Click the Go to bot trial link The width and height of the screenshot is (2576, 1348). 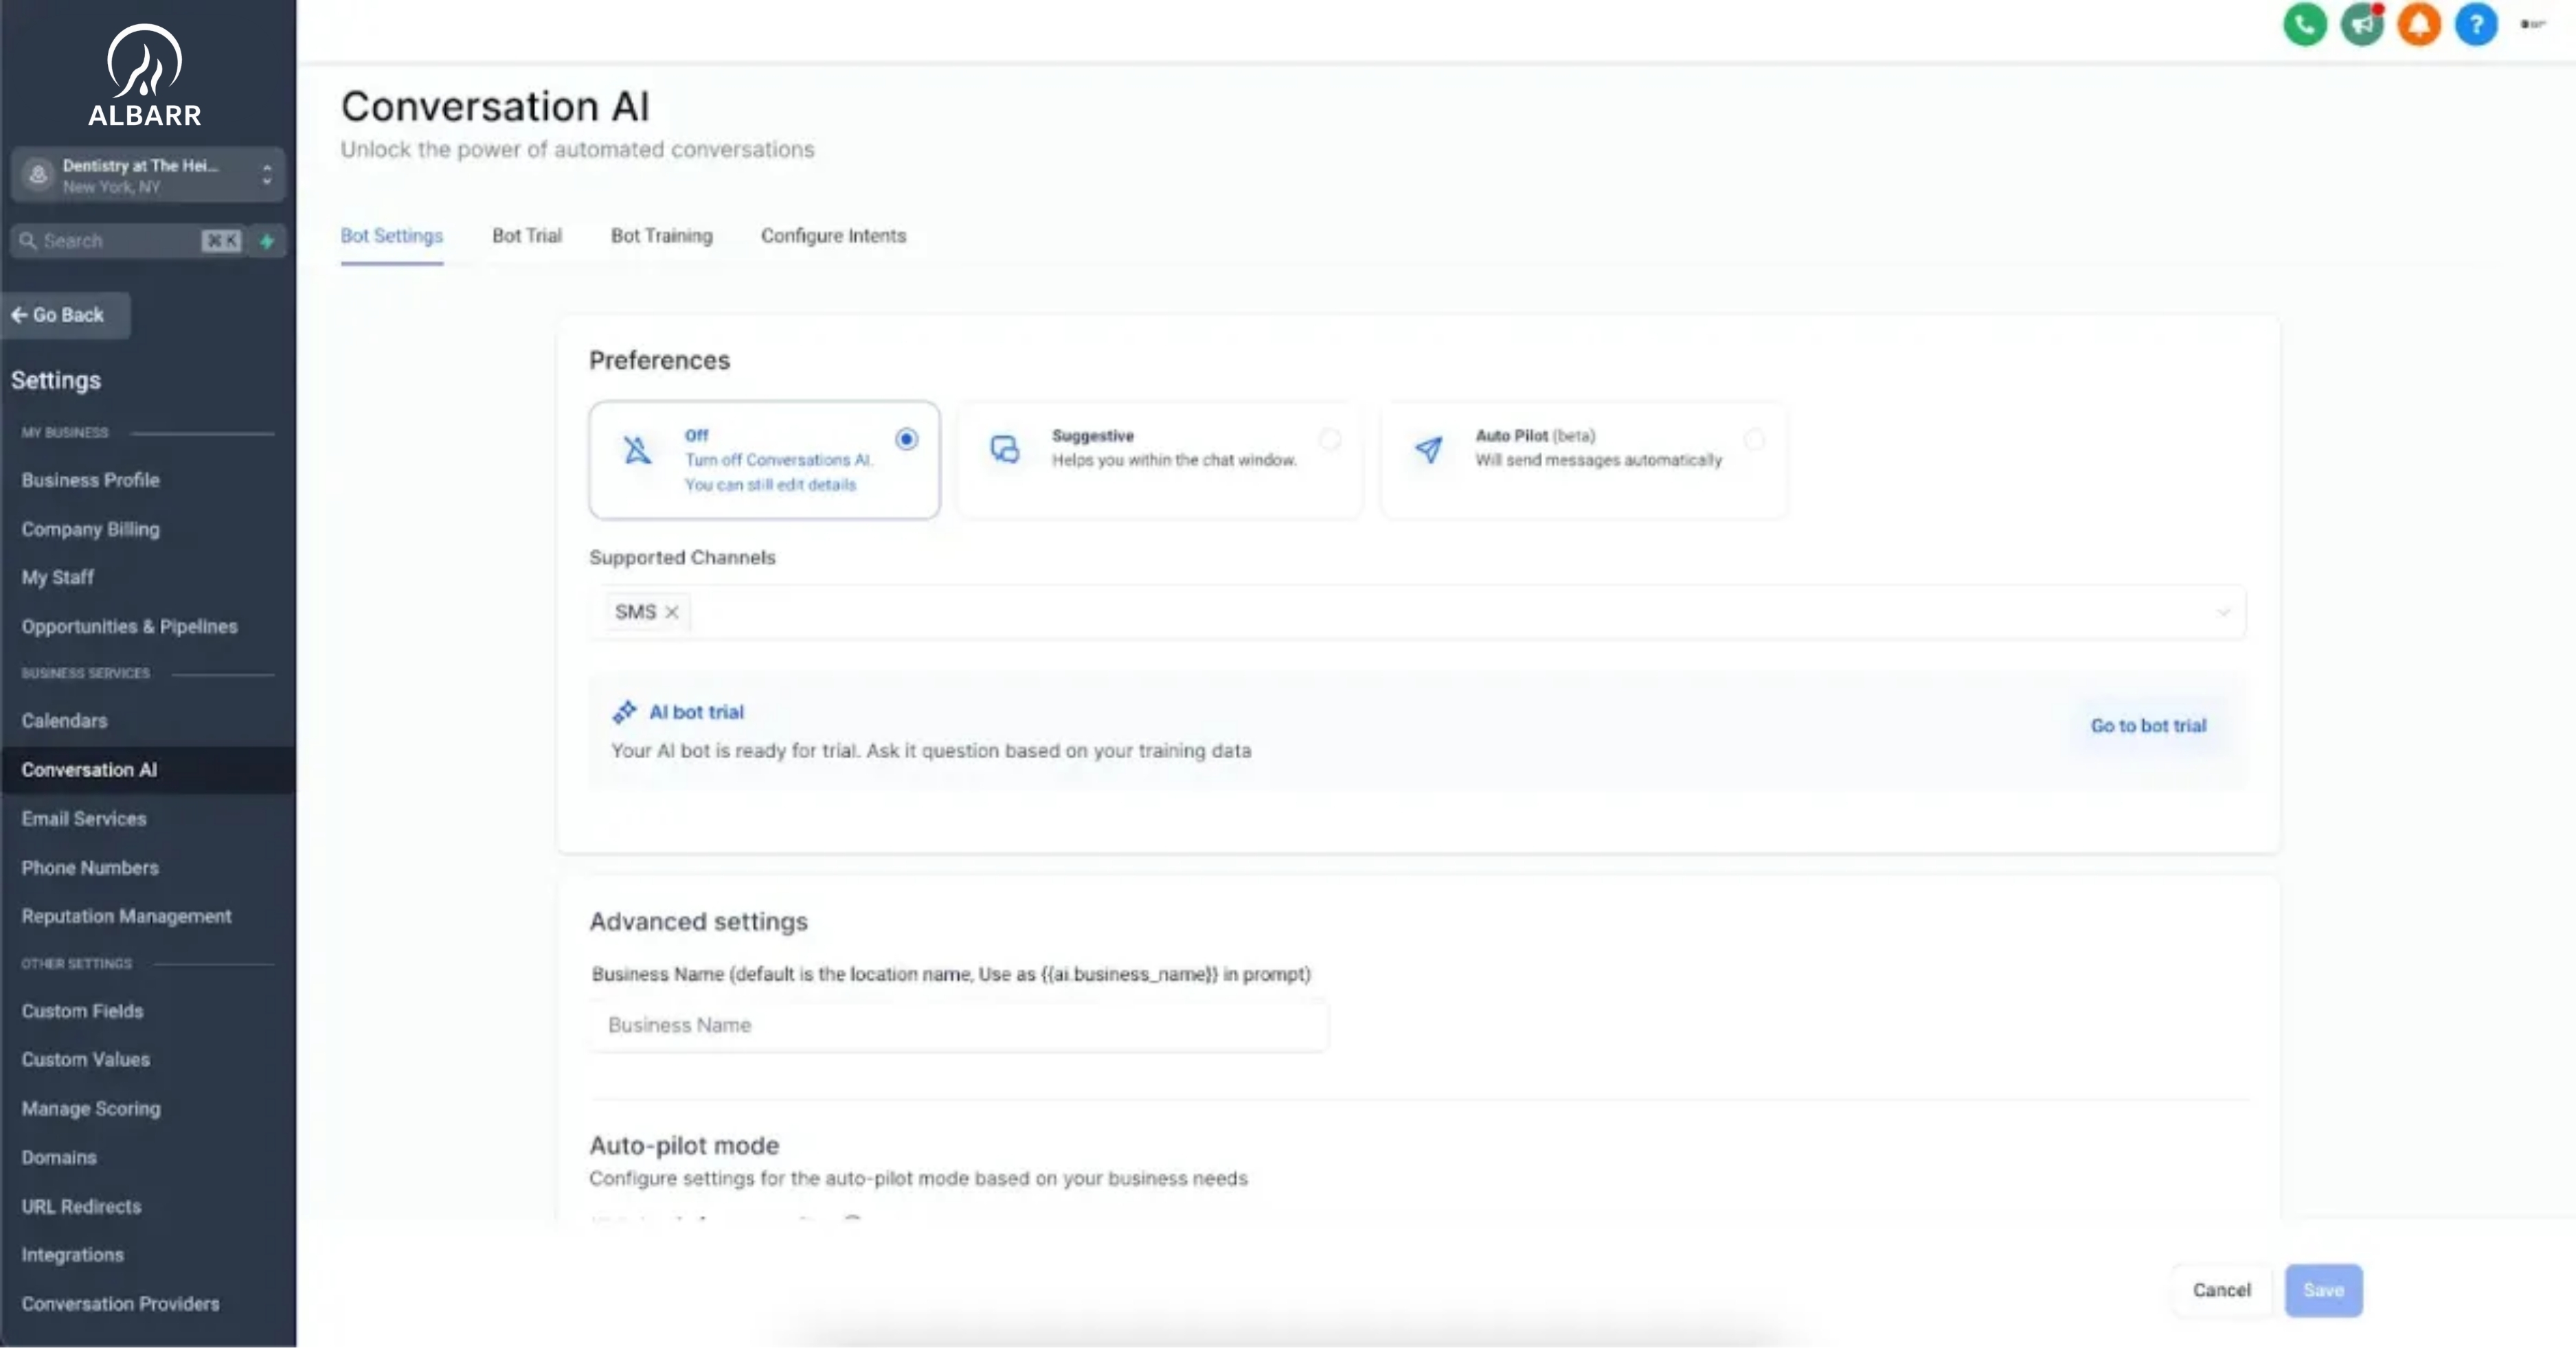point(2148,726)
